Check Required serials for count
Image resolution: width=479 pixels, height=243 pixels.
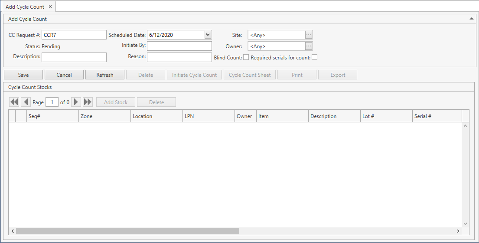315,57
